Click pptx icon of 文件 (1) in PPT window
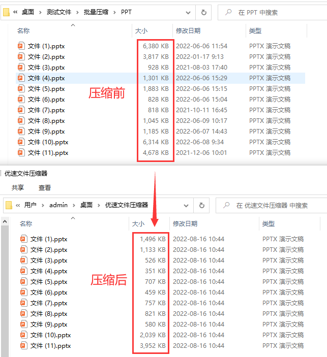 [x=21, y=46]
